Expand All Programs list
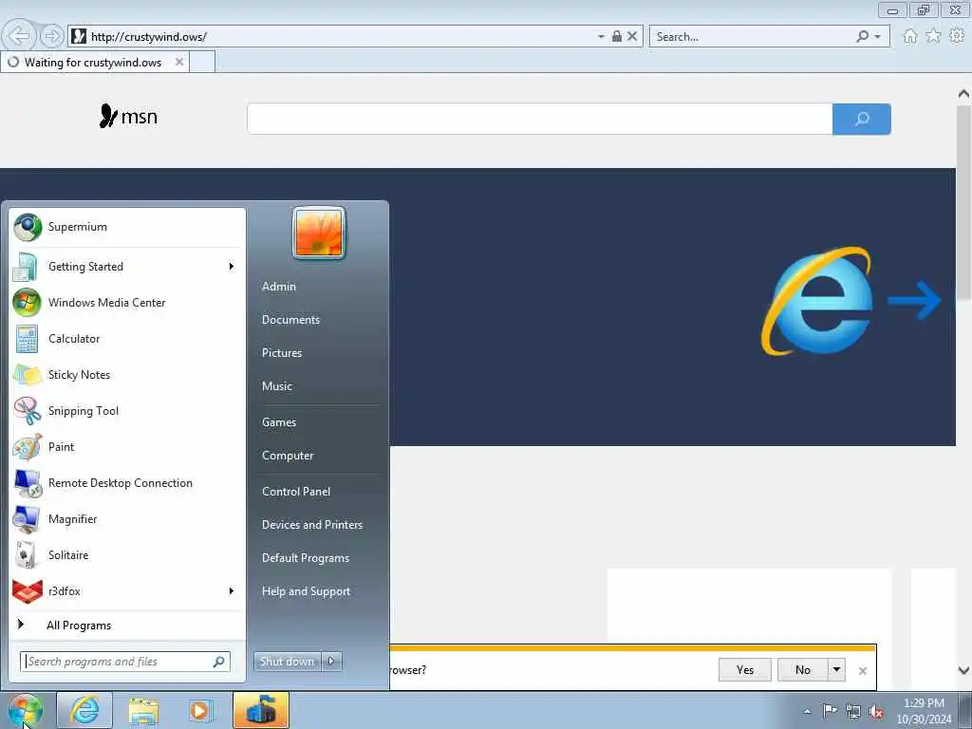The height and width of the screenshot is (729, 972). coord(127,626)
